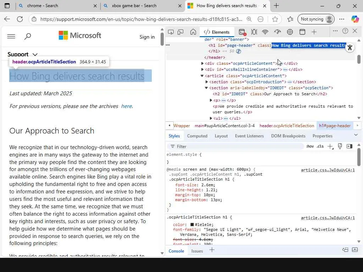Switch to the Computed tab
Image resolution: width=363 pixels, height=272 pixels.
(197, 136)
